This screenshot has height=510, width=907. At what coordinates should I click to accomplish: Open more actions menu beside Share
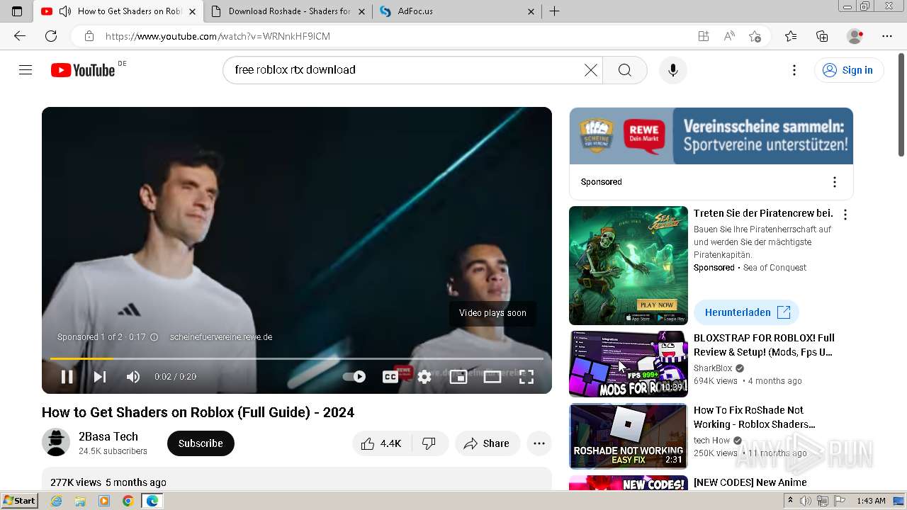[x=539, y=443]
